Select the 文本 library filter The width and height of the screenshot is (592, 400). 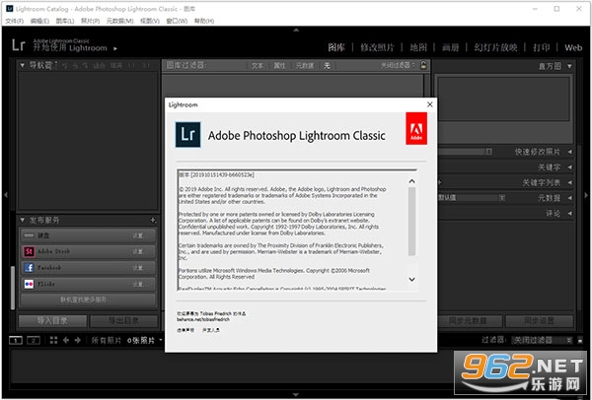258,66
